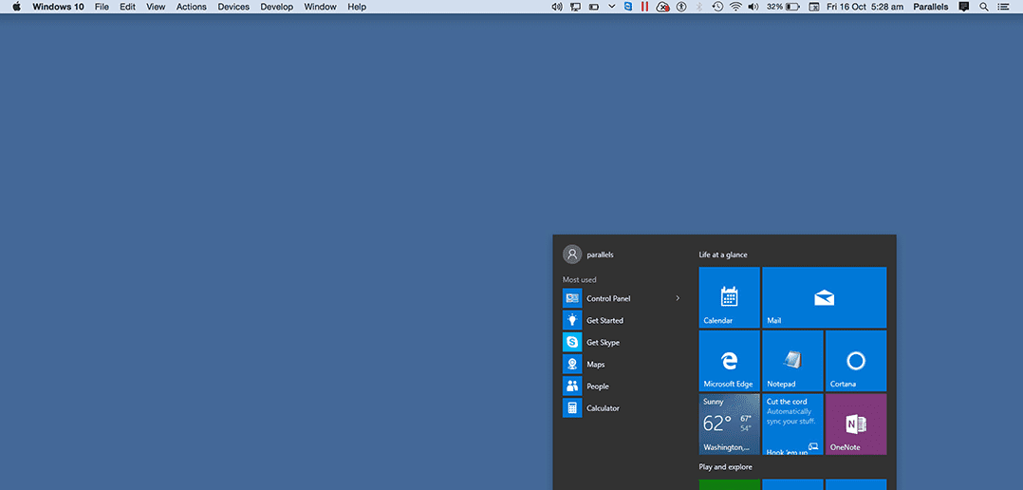Image resolution: width=1023 pixels, height=490 pixels.
Task: Open the Develop menu
Action: [x=277, y=7]
